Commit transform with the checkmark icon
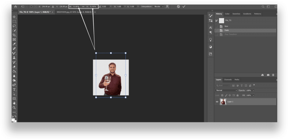288x140 pixels. [x=184, y=6]
